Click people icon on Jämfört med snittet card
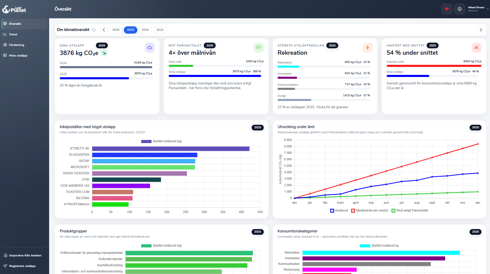This screenshot has height=274, width=490. [476, 48]
